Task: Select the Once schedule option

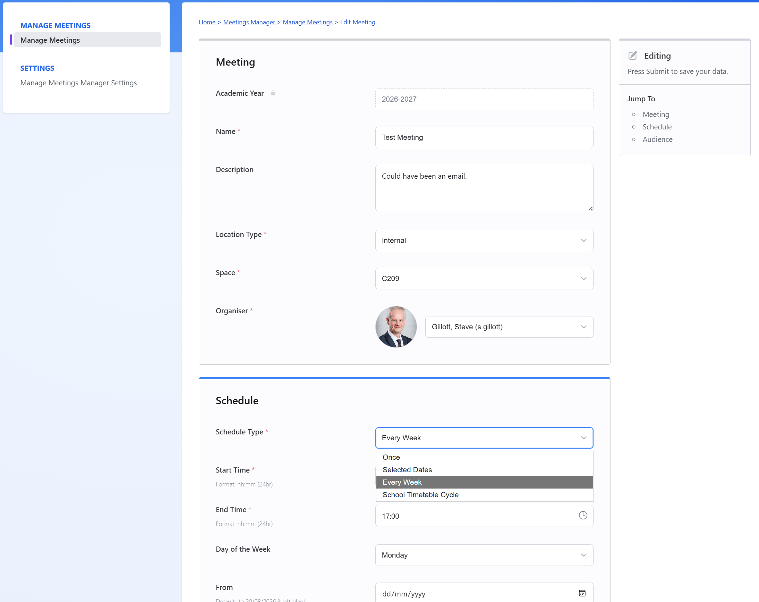Action: [484, 457]
